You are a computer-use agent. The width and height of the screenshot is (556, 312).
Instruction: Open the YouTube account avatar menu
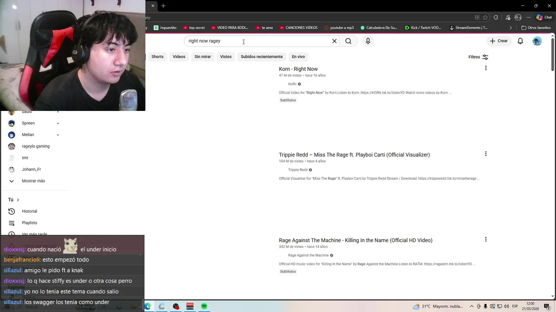click(537, 41)
